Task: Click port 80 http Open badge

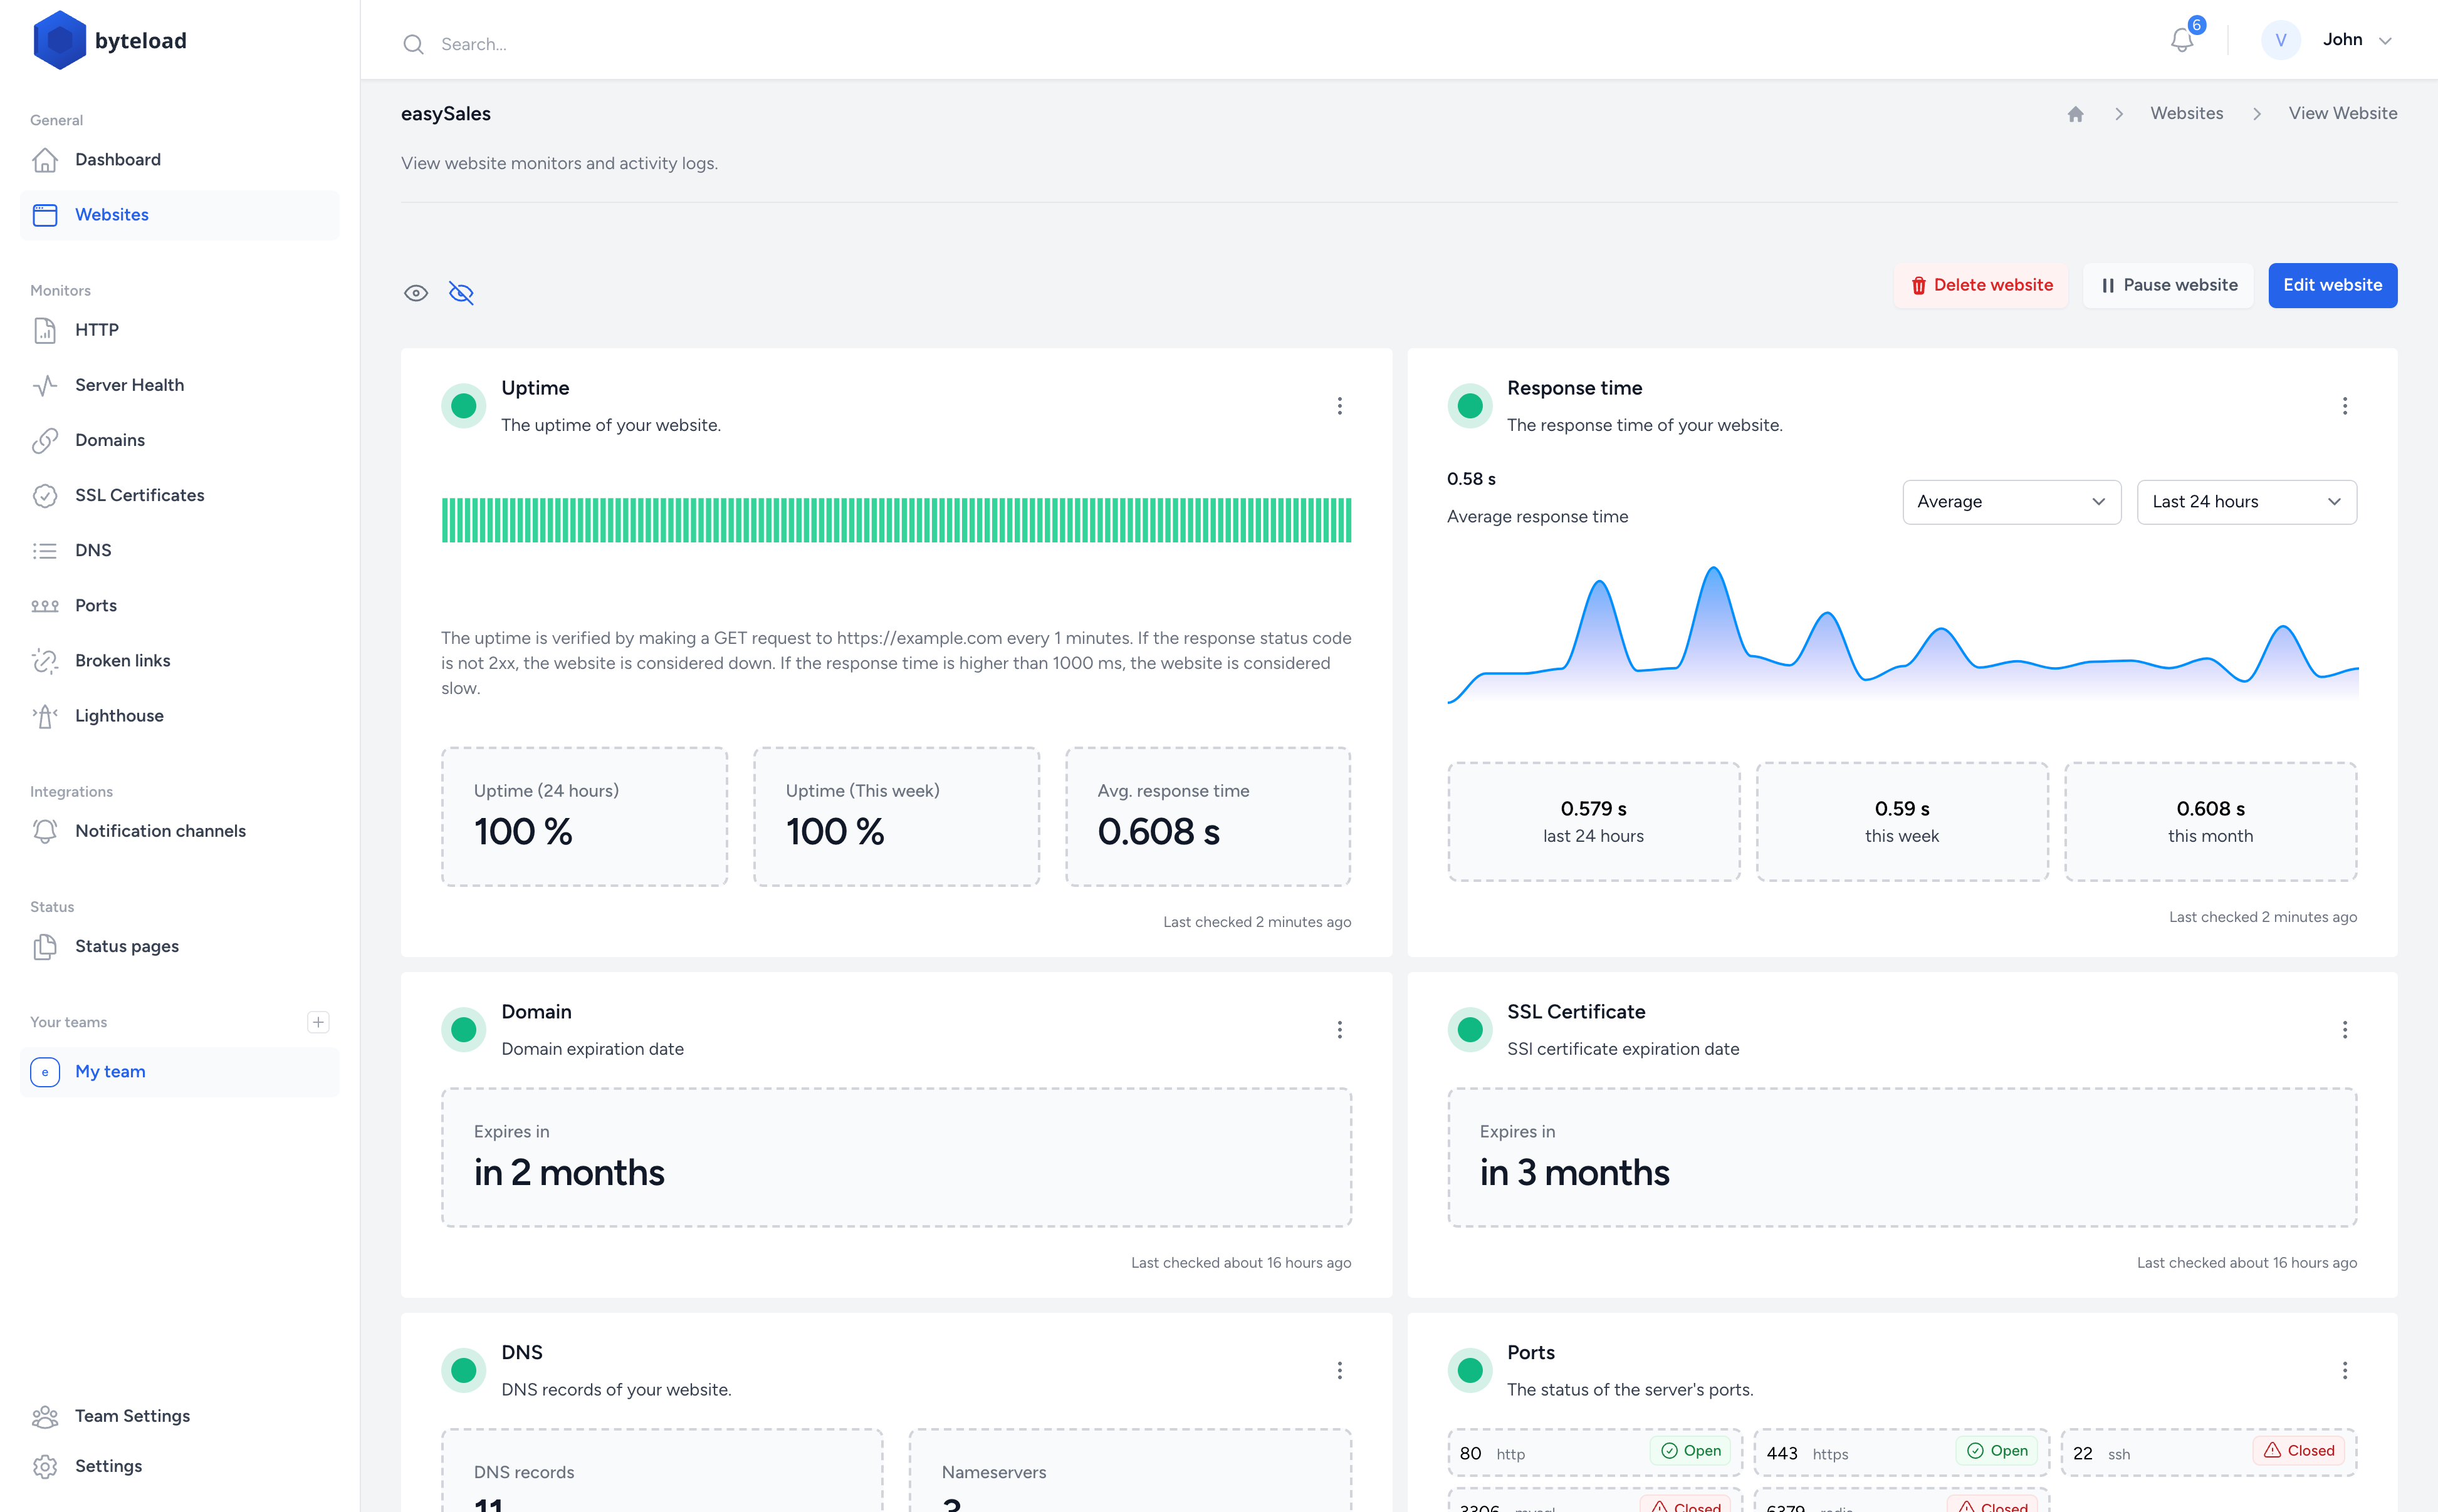Action: [1691, 1451]
